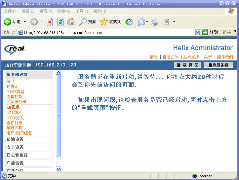Open the HTTP分发 setting
Viewport: 239px width, 180px height.
tap(15, 118)
